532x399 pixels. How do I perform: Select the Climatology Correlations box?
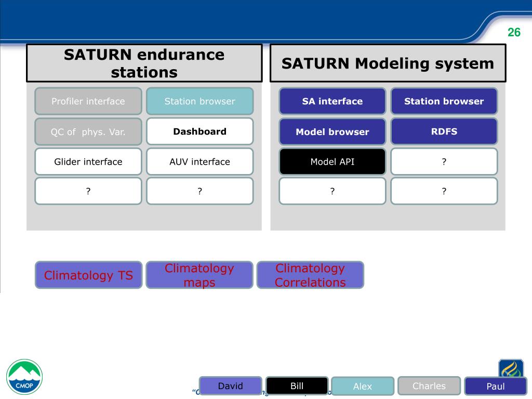[311, 275]
